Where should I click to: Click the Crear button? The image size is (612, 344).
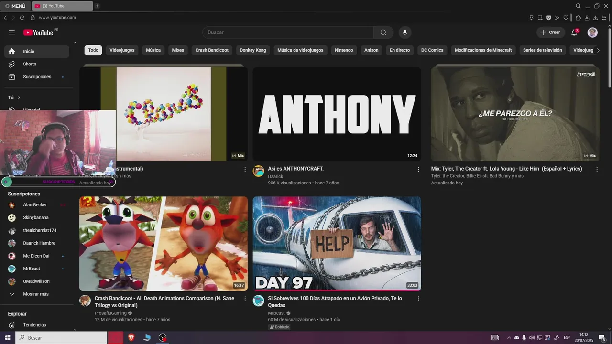(x=550, y=32)
